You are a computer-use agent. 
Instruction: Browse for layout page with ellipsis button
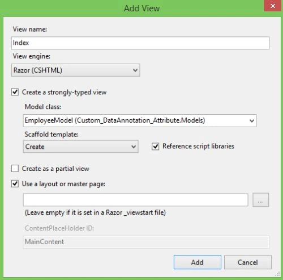point(261,200)
